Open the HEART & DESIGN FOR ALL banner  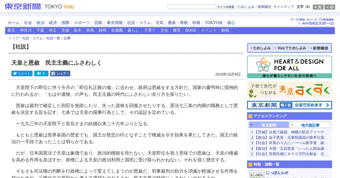pos(290,67)
